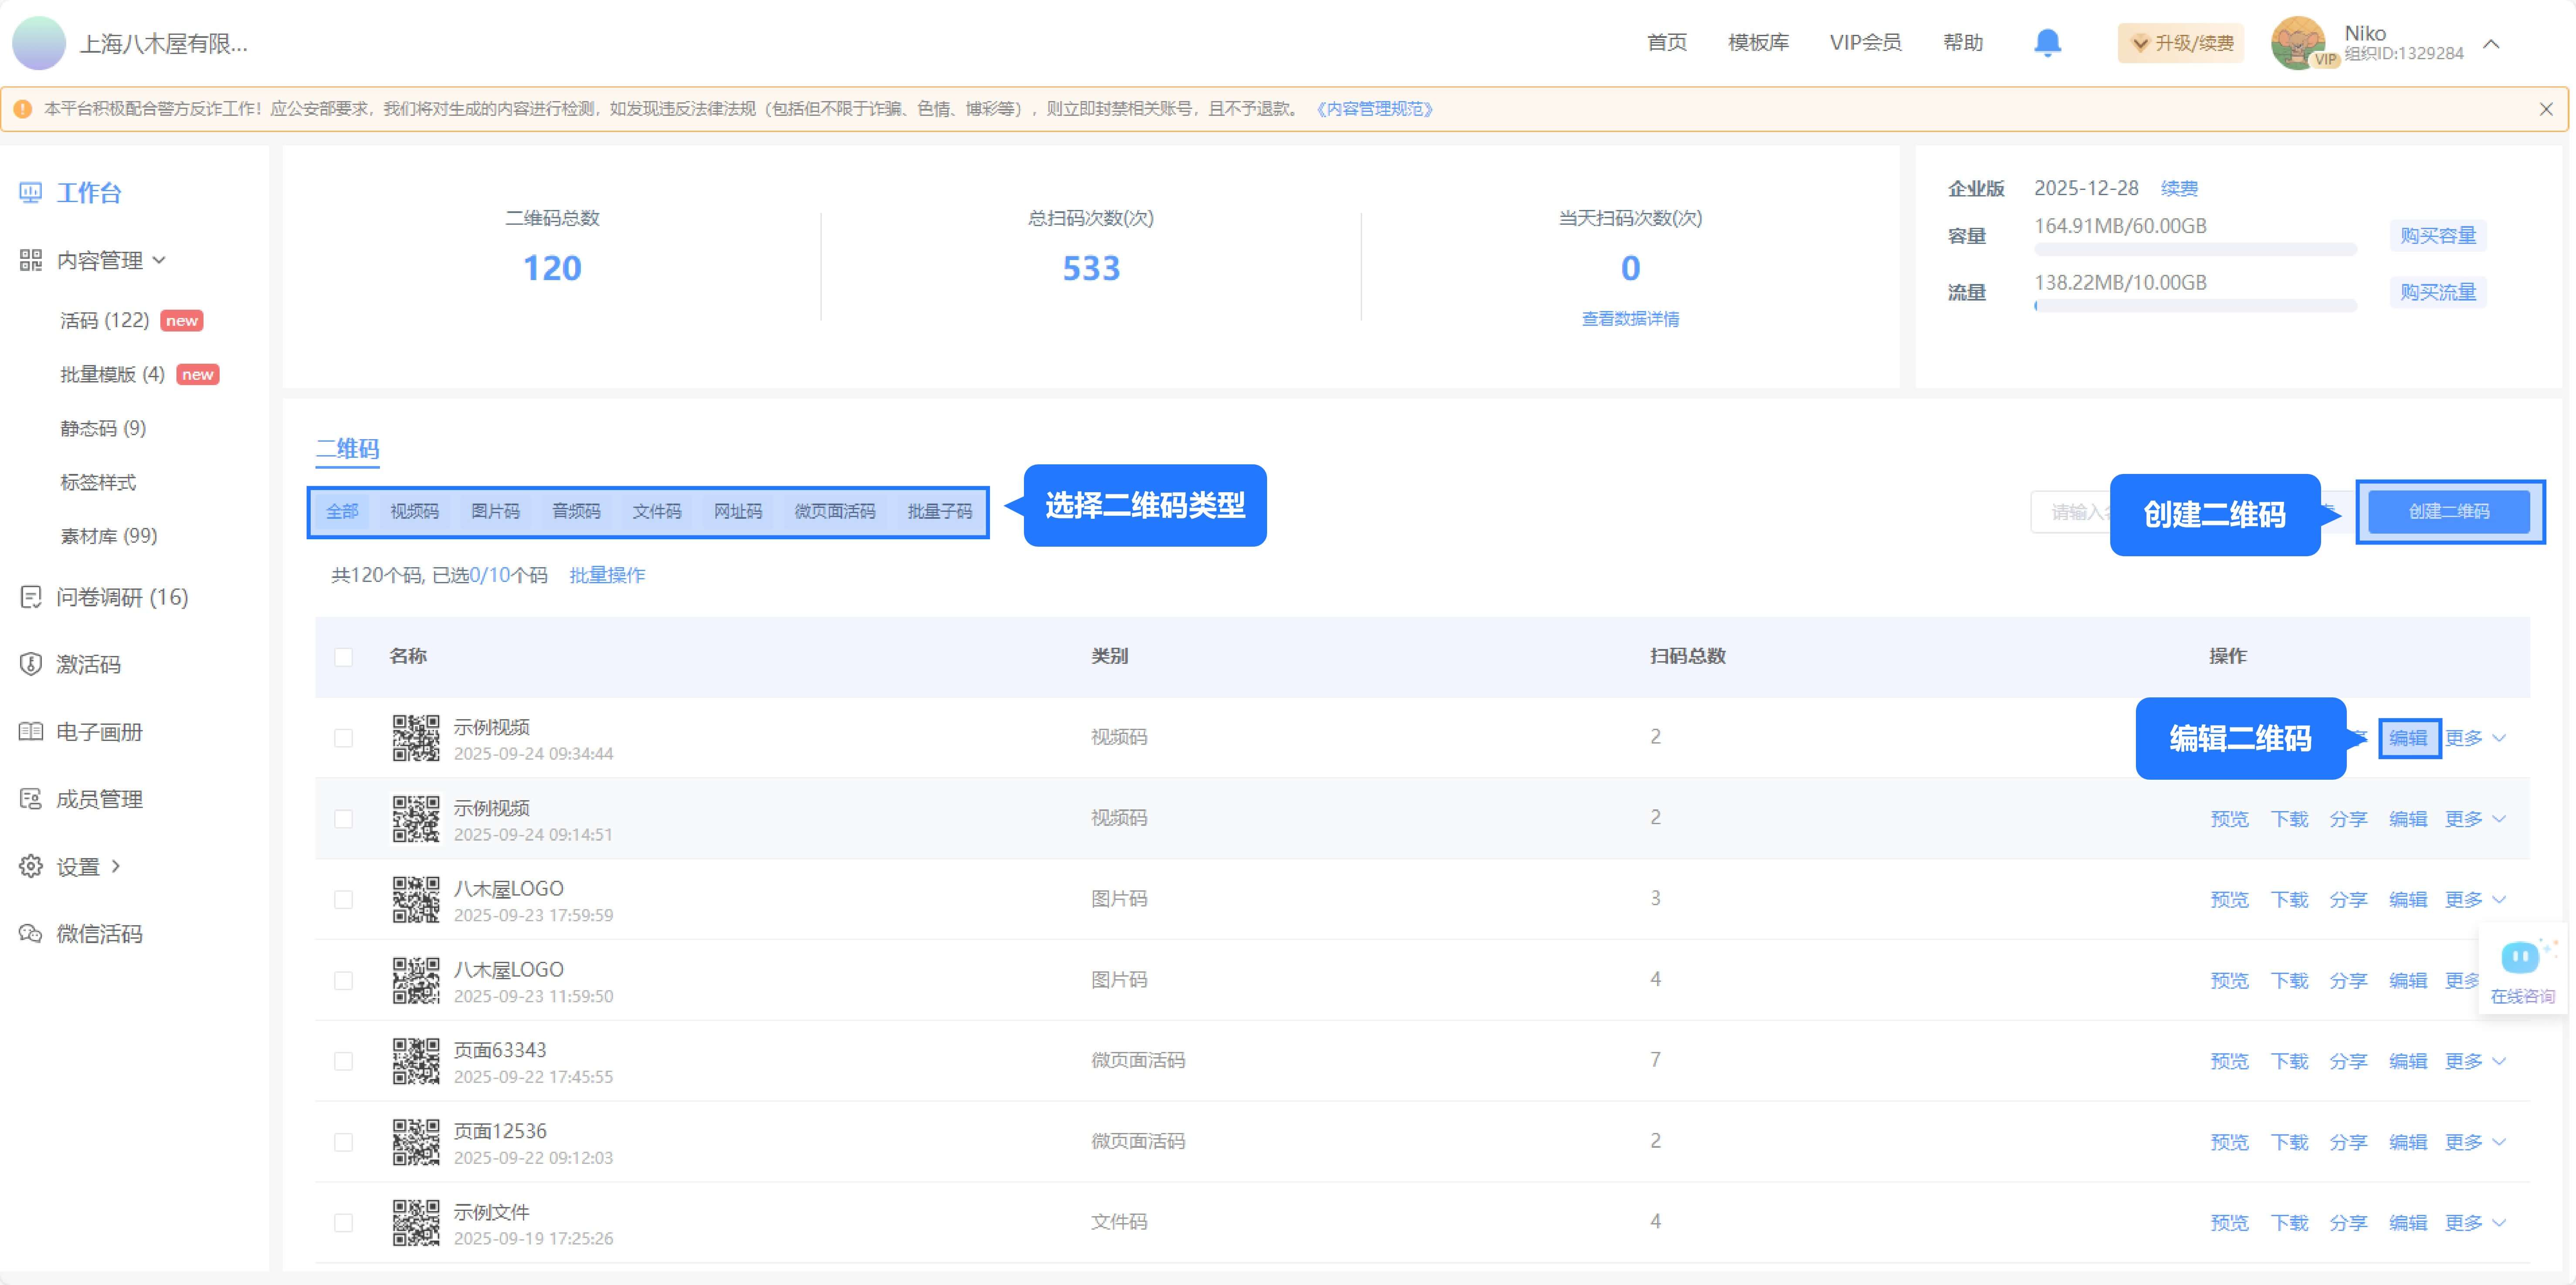Check the box for 页面63343 row
Screen dimensions: 2576x1285
tap(343, 1061)
